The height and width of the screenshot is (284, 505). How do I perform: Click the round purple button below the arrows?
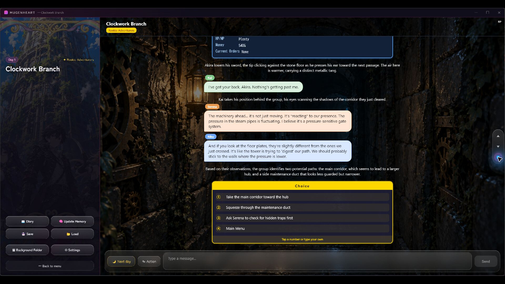[498, 158]
